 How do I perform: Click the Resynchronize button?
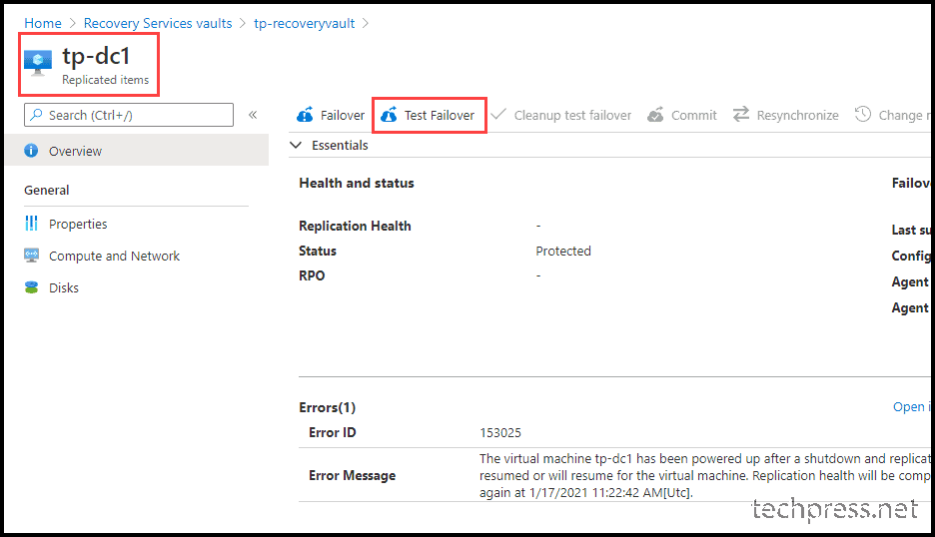coord(786,115)
